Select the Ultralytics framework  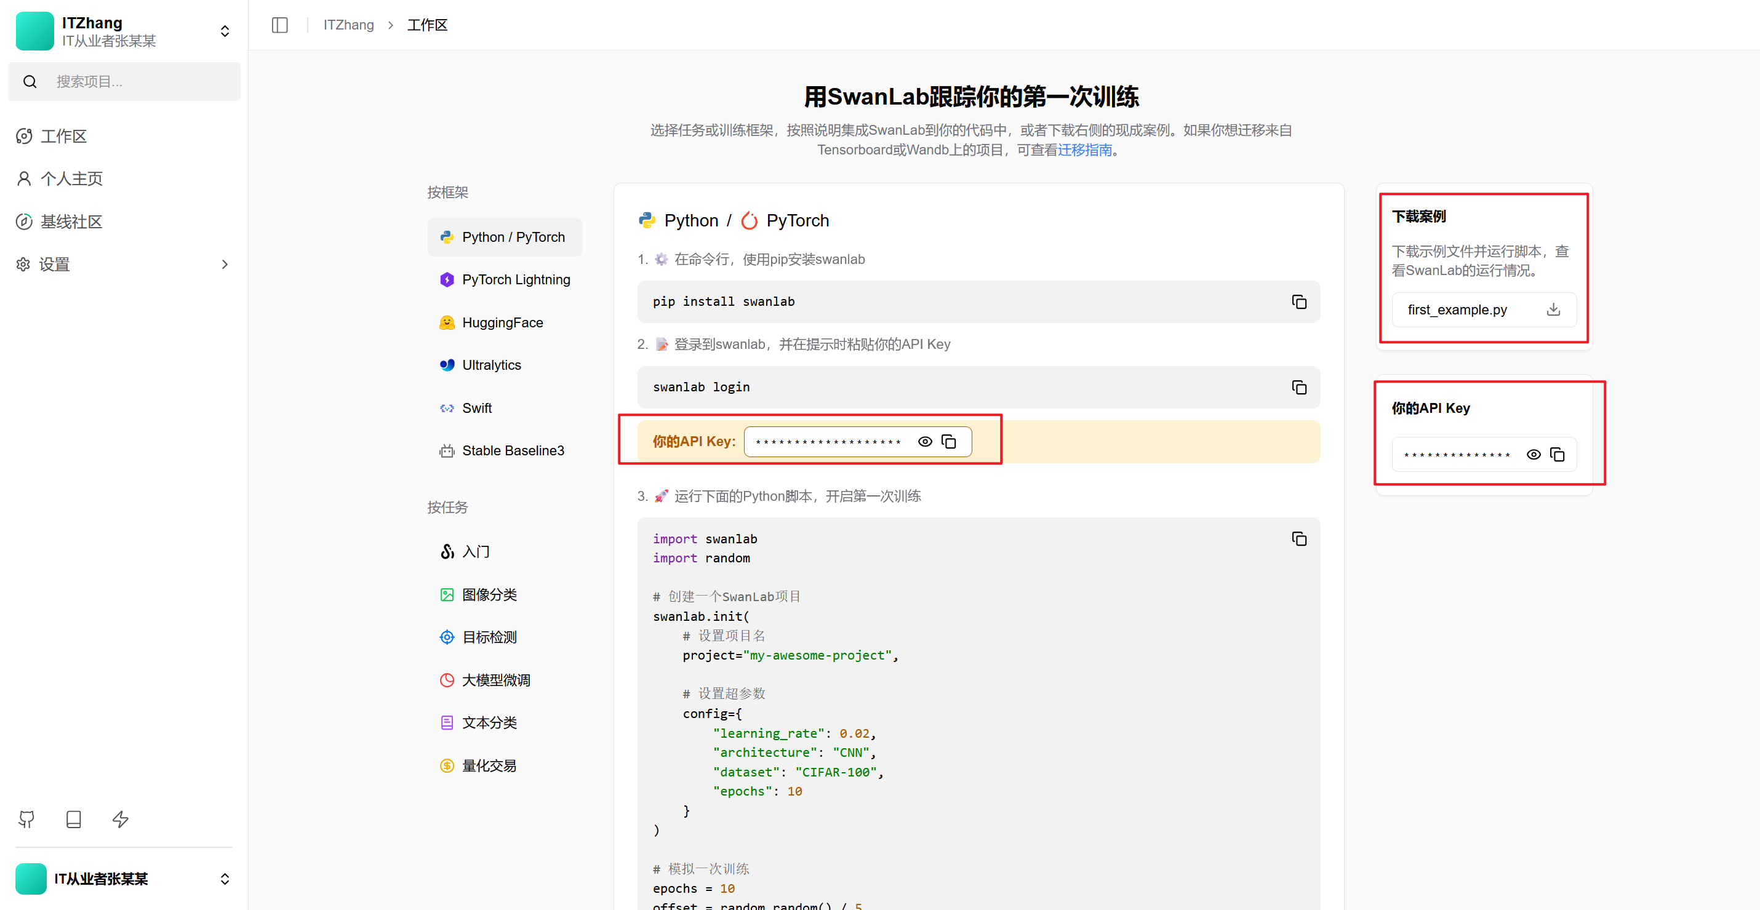pyautogui.click(x=504, y=365)
